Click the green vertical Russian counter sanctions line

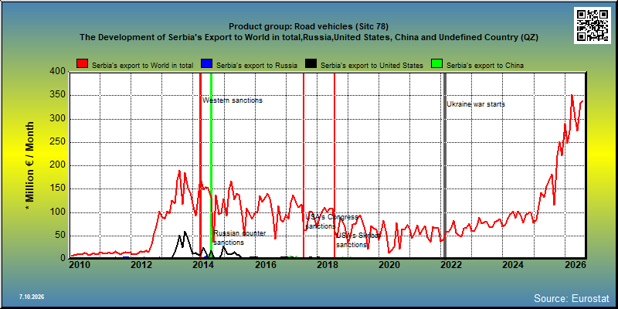(x=211, y=165)
